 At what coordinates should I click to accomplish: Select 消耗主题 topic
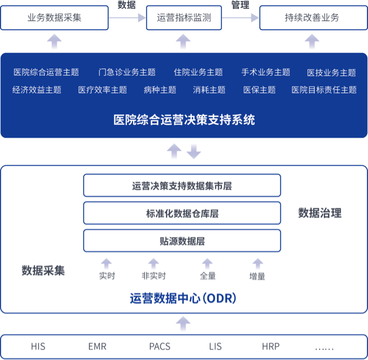pos(209,90)
